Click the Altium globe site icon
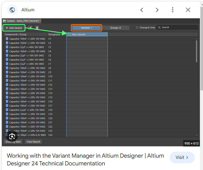This screenshot has height=170, width=203. (x=12, y=10)
